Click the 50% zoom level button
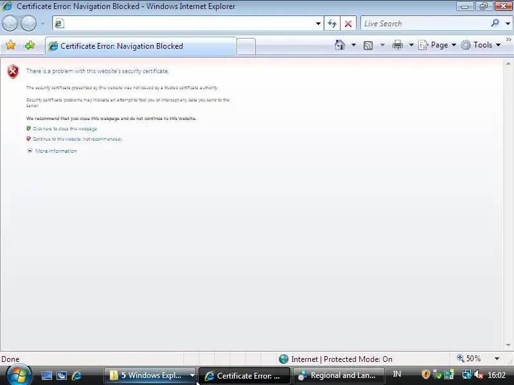Image resolution: width=514 pixels, height=385 pixels. click(469, 359)
